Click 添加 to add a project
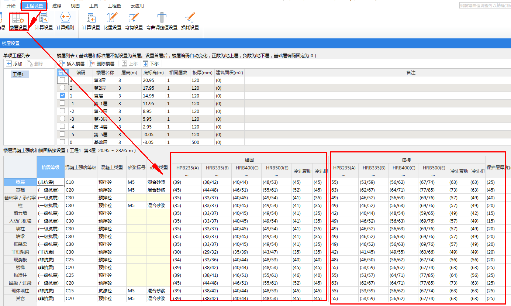 (14, 64)
